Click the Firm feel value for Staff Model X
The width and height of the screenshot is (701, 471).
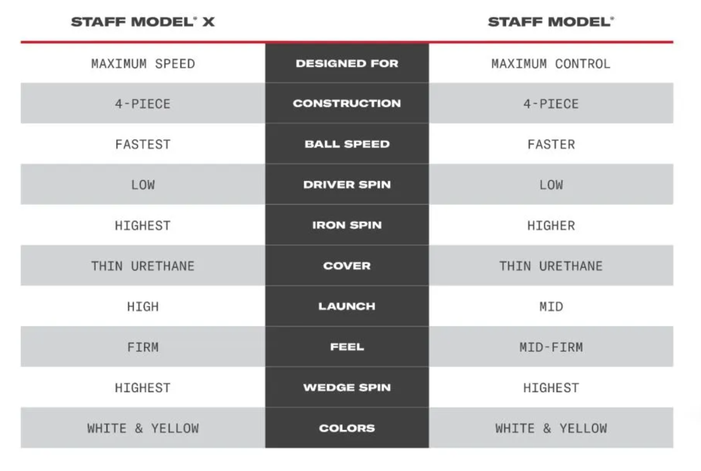coord(143,347)
